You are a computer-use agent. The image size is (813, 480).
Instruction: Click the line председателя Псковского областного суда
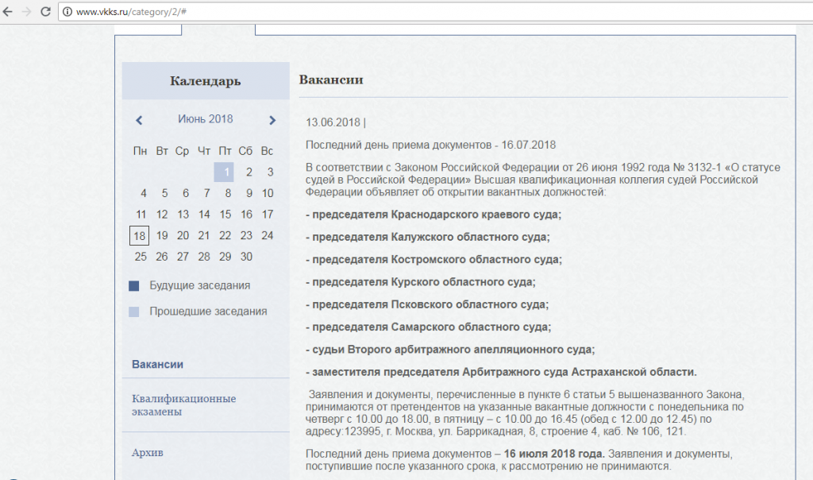pos(427,304)
